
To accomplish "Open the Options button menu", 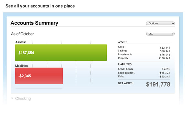I will point(160,23).
